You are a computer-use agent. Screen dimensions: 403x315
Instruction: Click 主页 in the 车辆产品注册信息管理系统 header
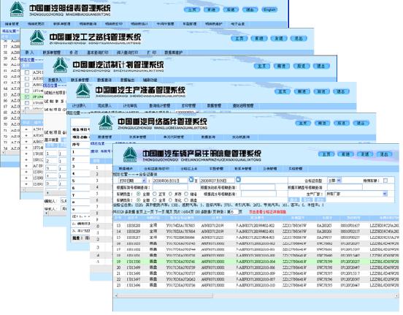326,154
